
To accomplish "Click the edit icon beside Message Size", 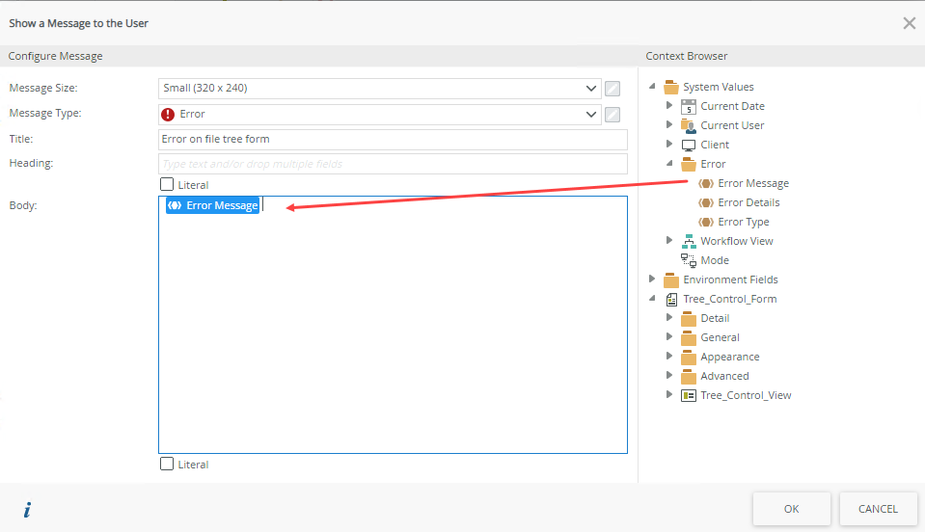I will pyautogui.click(x=612, y=89).
